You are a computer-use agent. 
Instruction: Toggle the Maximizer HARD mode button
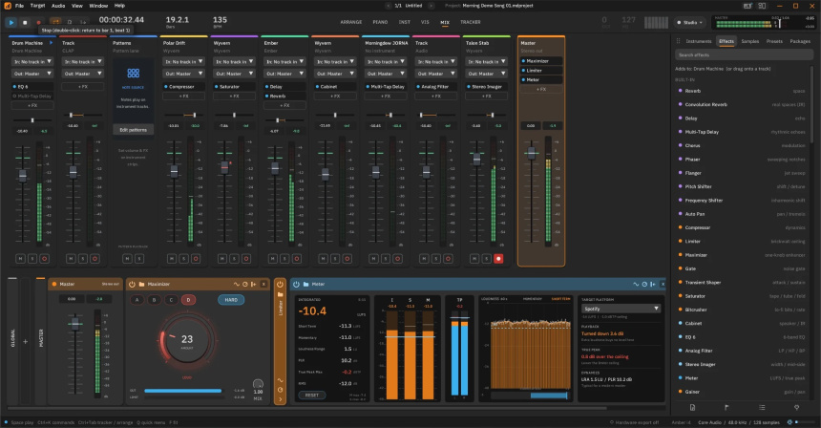pos(231,300)
